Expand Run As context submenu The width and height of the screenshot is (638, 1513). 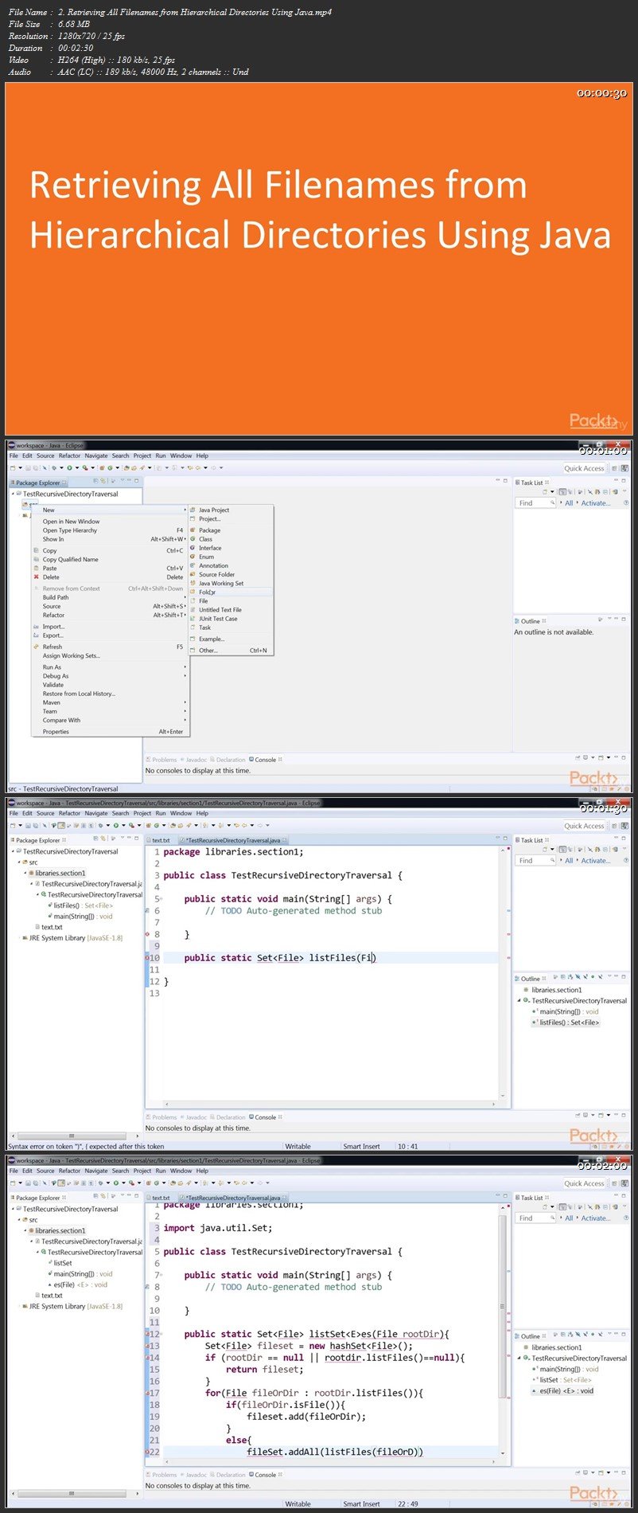pyautogui.click(x=110, y=667)
